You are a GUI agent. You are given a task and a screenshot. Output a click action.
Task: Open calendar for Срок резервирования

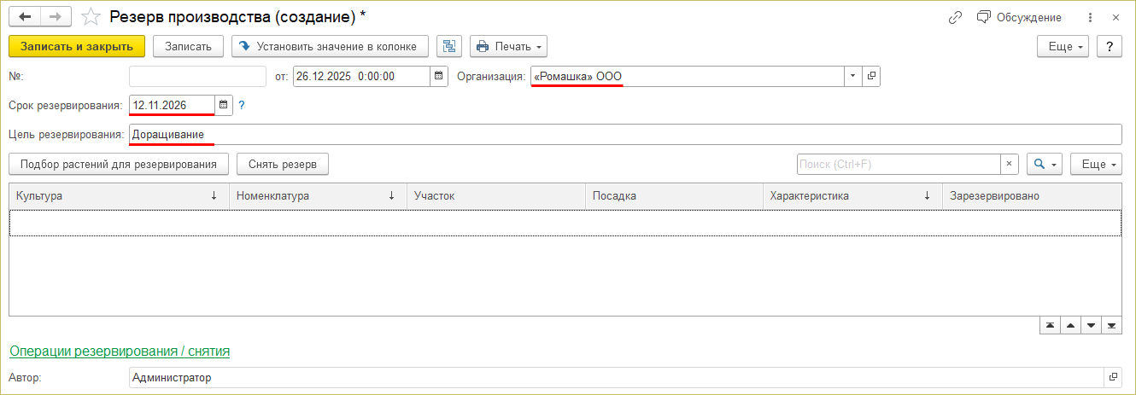tap(224, 105)
